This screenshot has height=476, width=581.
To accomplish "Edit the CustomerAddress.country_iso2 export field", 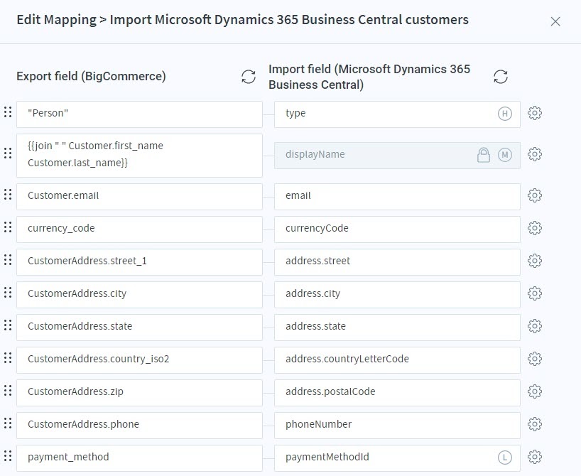I will (139, 359).
